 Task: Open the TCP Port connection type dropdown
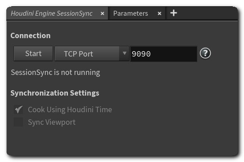pos(92,53)
